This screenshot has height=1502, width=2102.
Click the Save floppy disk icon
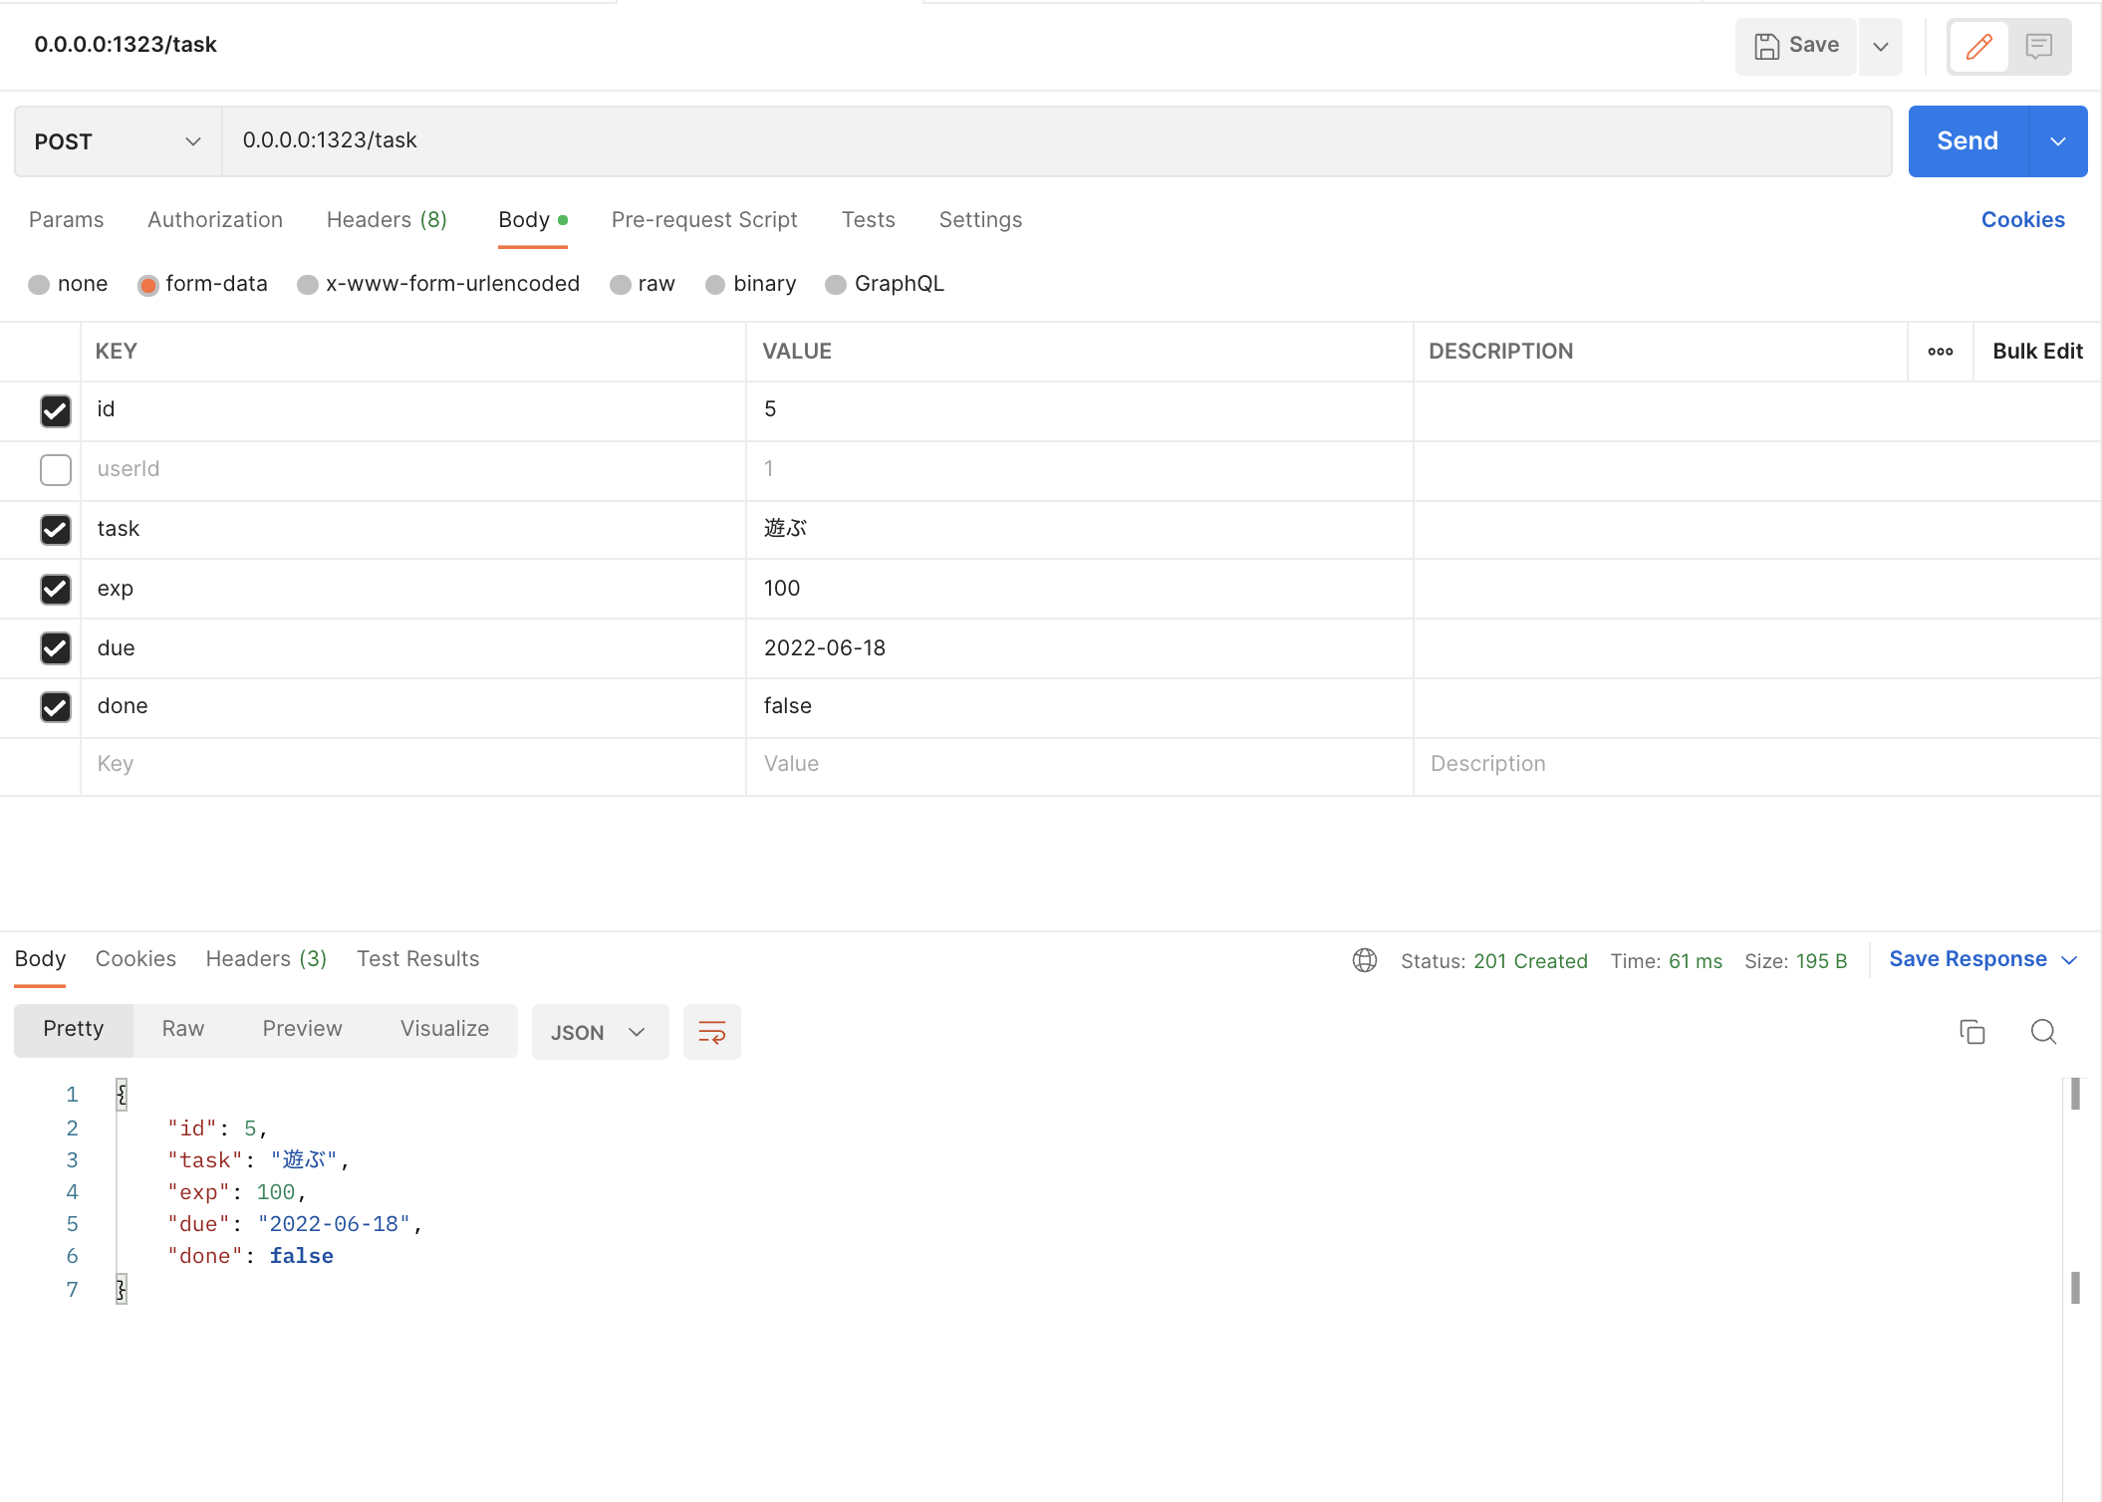tap(1766, 46)
